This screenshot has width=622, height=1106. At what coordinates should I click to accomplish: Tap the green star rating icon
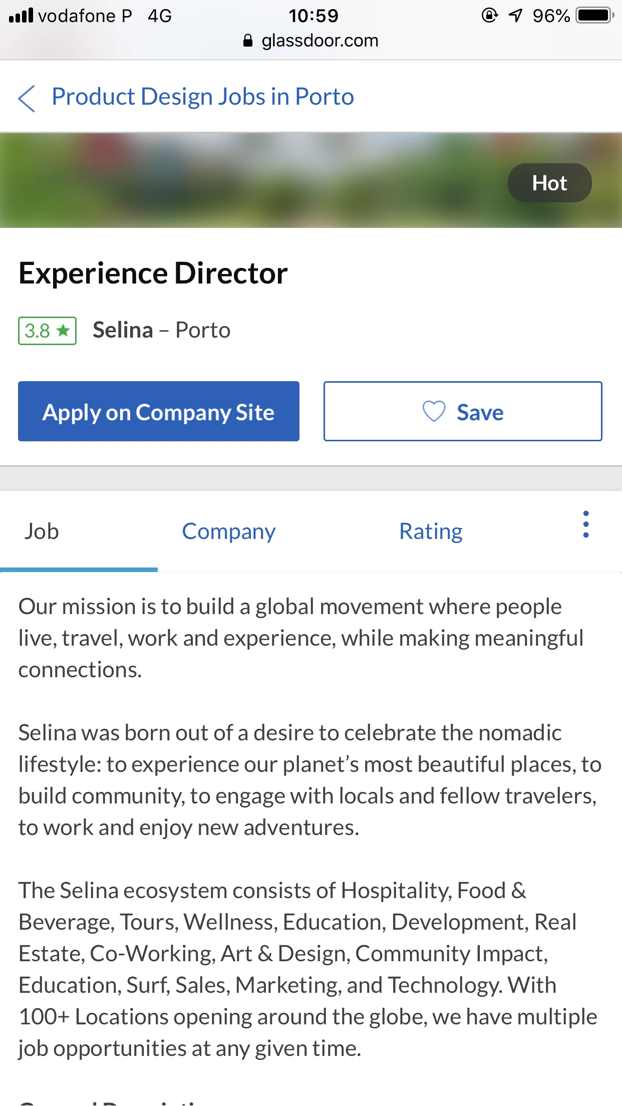pyautogui.click(x=64, y=331)
